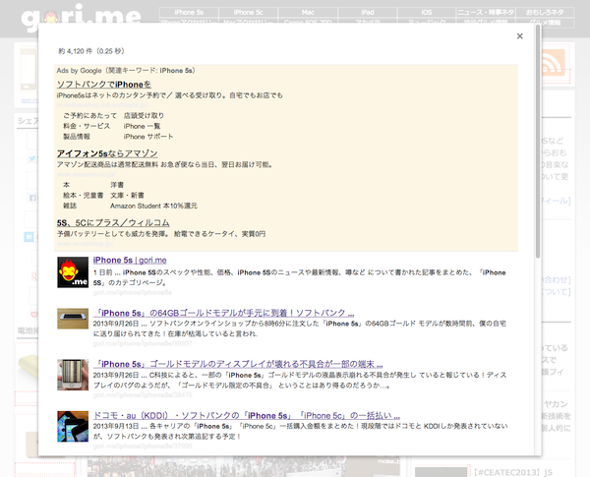Click the Facebook share icon in sidebar

point(32,198)
